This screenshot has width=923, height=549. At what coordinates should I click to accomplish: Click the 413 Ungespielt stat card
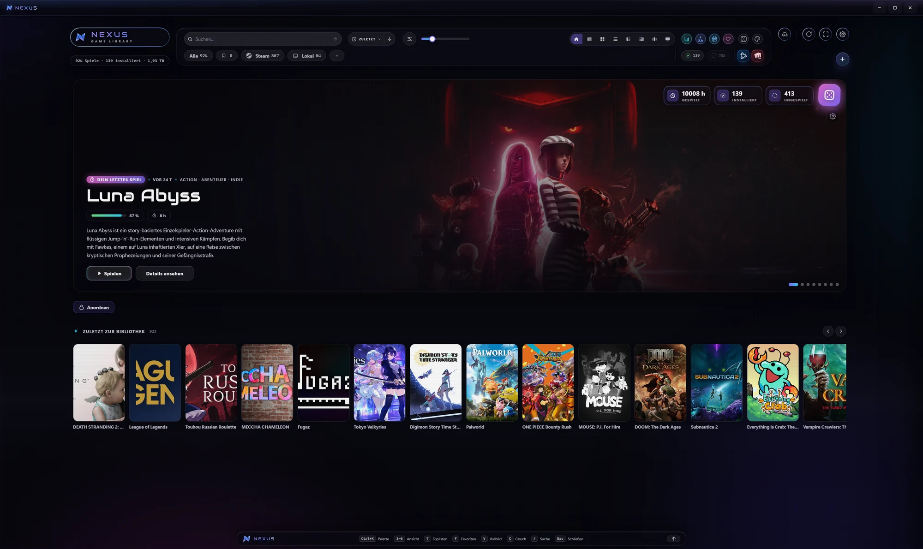tap(790, 95)
